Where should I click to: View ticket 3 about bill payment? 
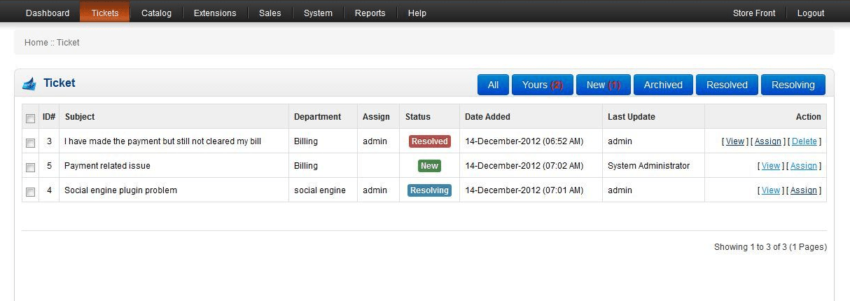tap(735, 141)
